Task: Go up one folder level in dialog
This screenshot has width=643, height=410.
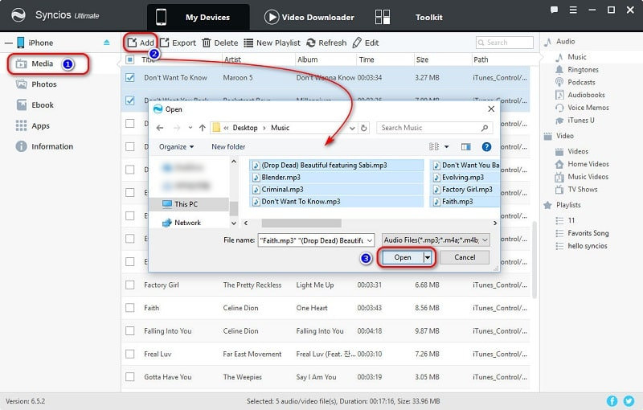Action: pyautogui.click(x=203, y=128)
